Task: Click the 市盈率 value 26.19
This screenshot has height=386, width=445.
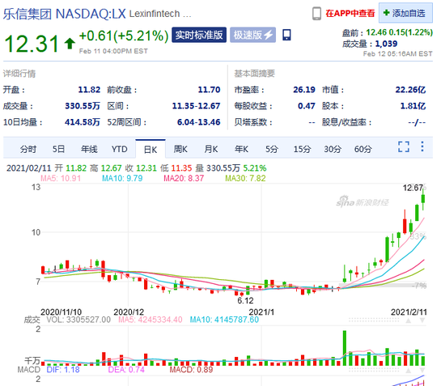Action: pos(304,90)
